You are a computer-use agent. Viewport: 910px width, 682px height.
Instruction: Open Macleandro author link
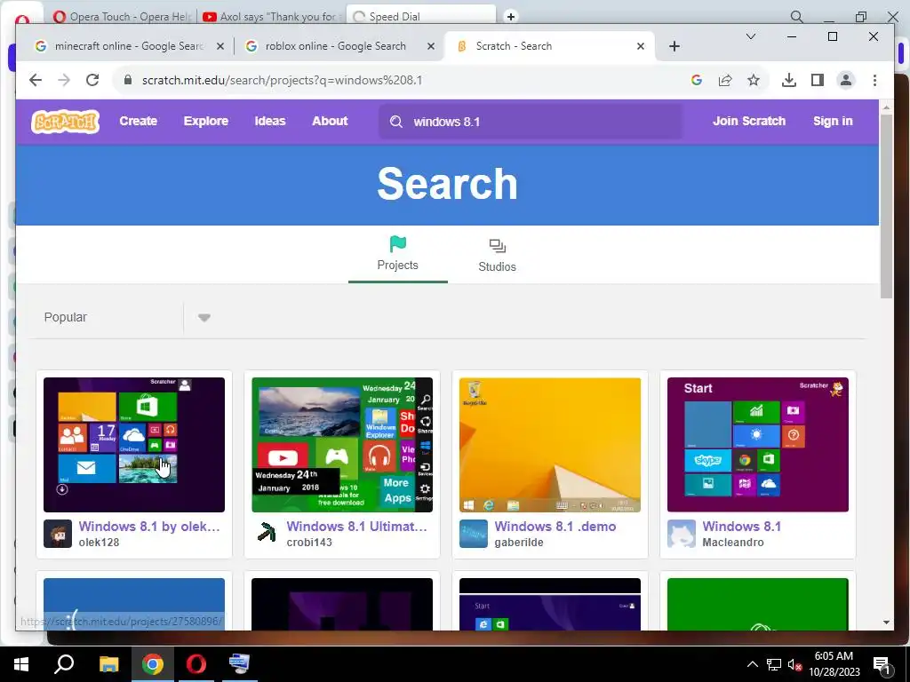point(733,543)
